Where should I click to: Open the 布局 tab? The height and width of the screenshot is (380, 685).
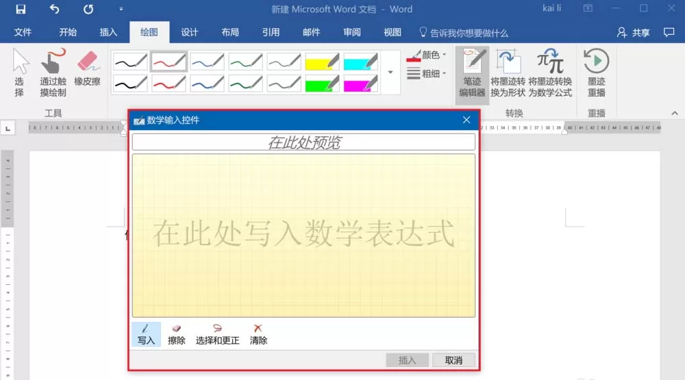pos(230,32)
